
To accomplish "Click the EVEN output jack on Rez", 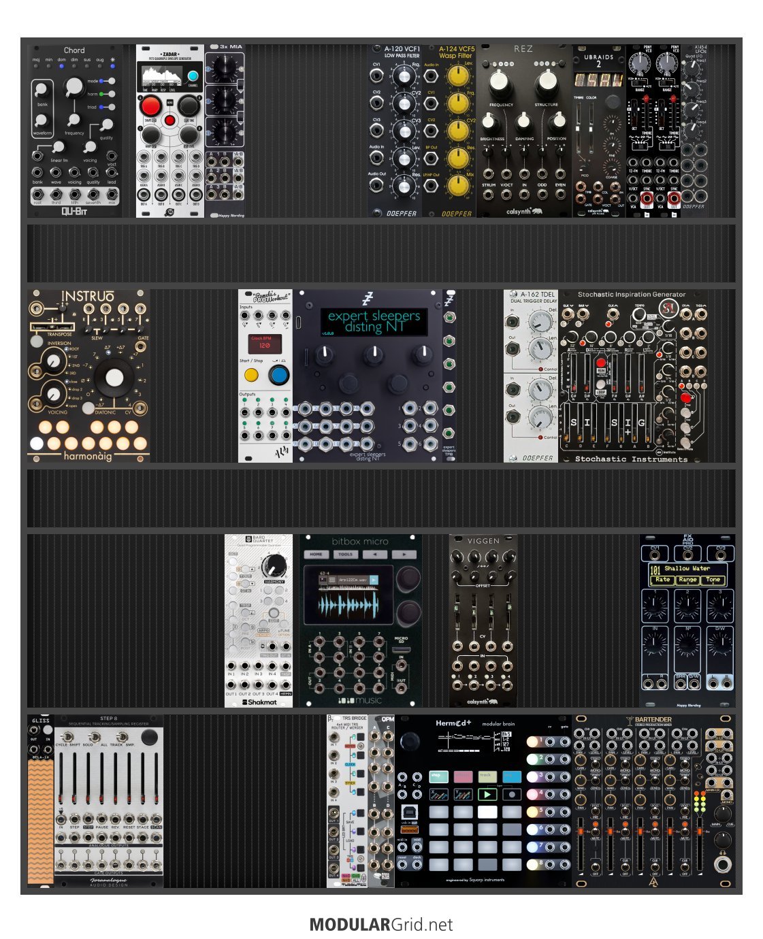I will pyautogui.click(x=559, y=194).
